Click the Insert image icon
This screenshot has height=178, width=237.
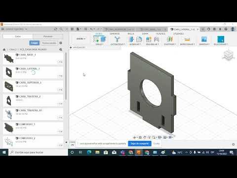pyautogui.click(x=204, y=39)
